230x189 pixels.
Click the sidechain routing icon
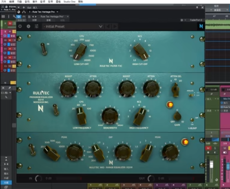(x=24, y=12)
